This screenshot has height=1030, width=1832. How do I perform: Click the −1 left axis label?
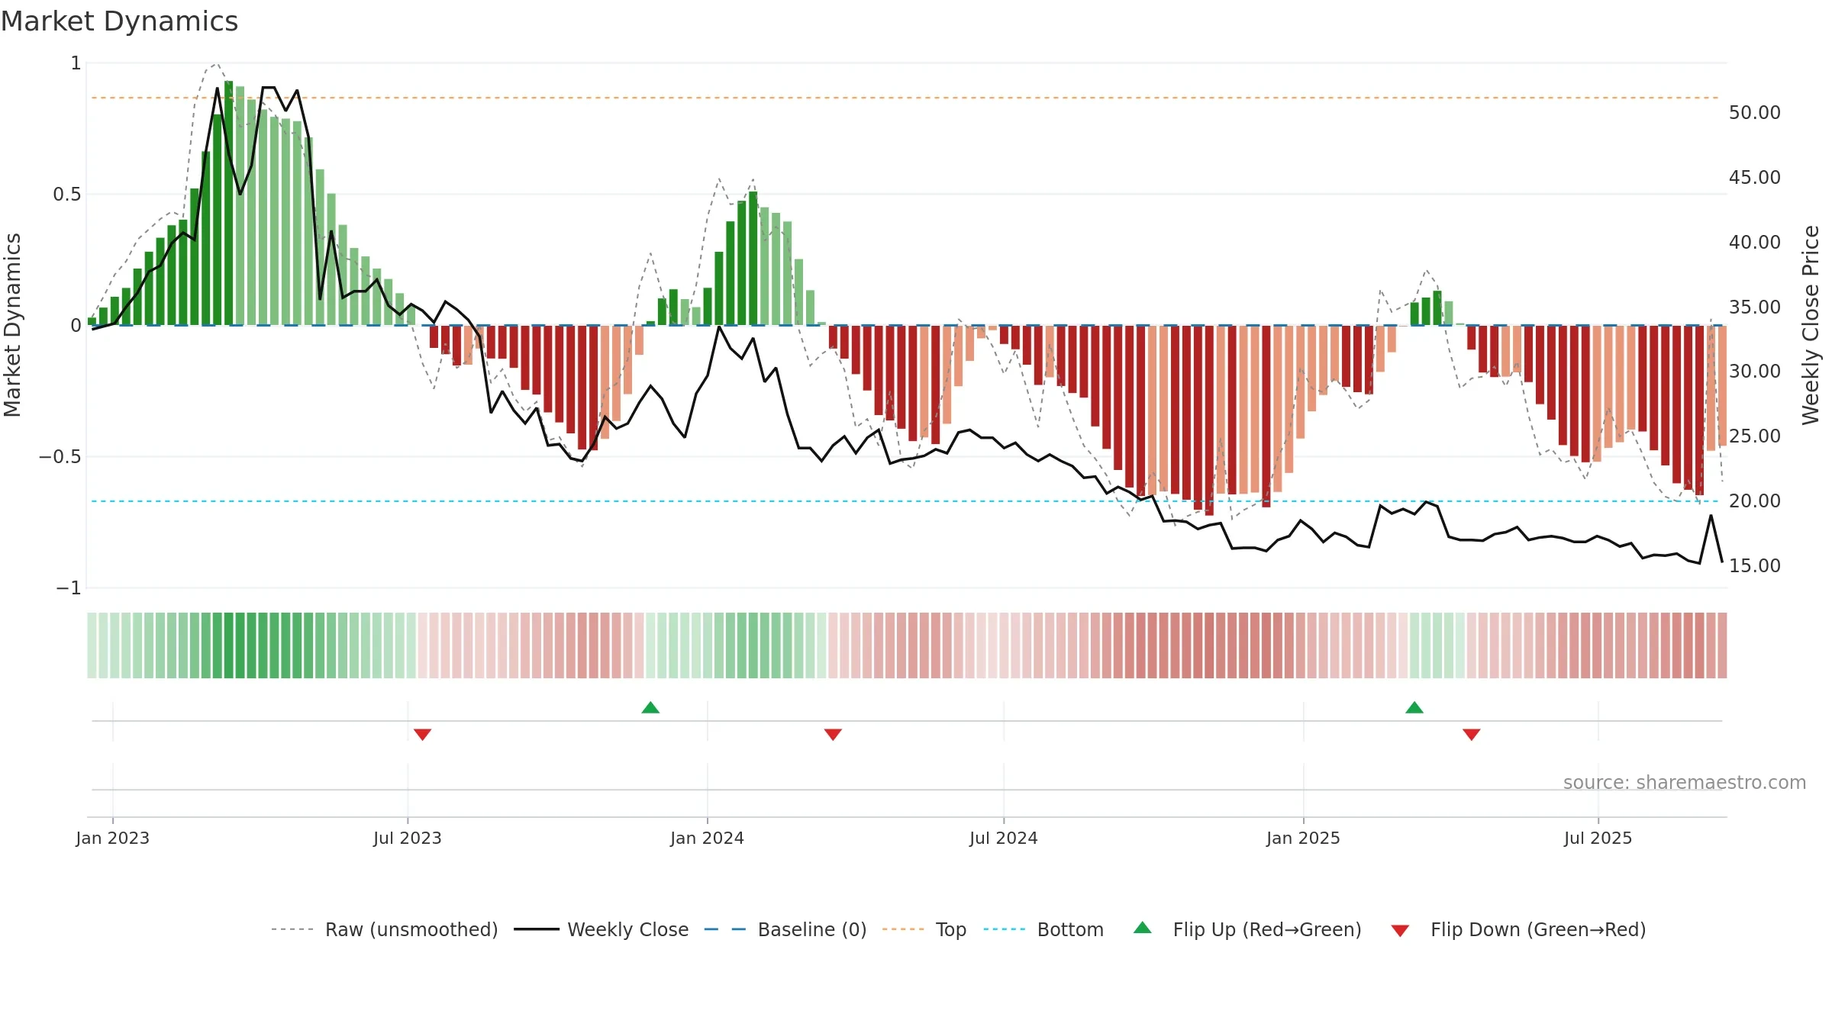(x=69, y=588)
